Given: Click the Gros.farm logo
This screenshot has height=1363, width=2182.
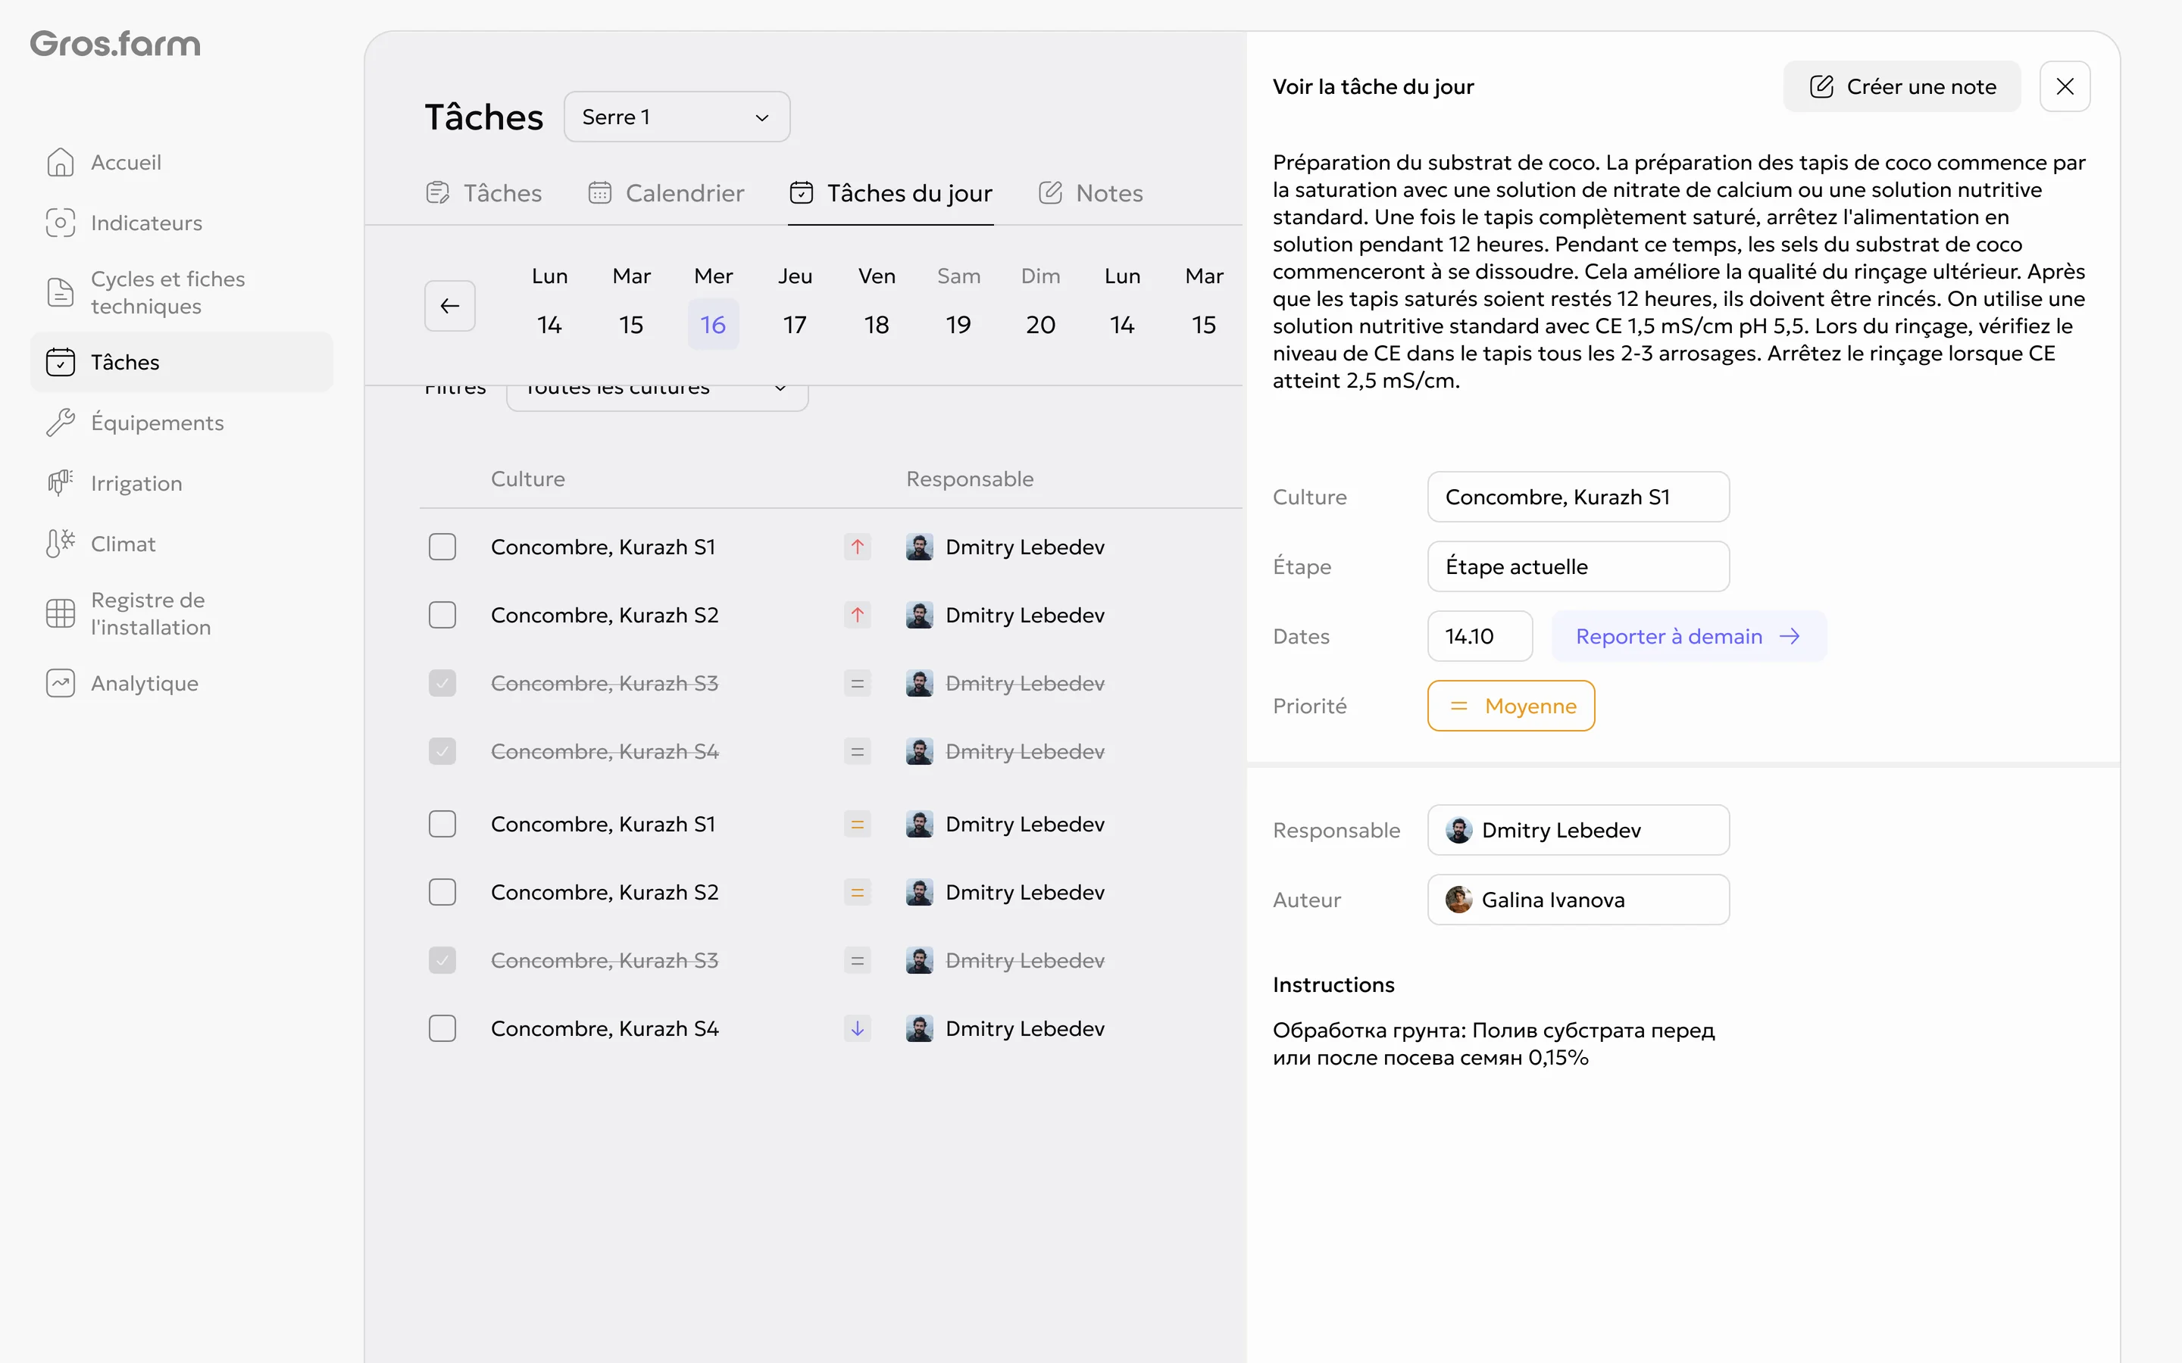Looking at the screenshot, I should click(x=115, y=43).
